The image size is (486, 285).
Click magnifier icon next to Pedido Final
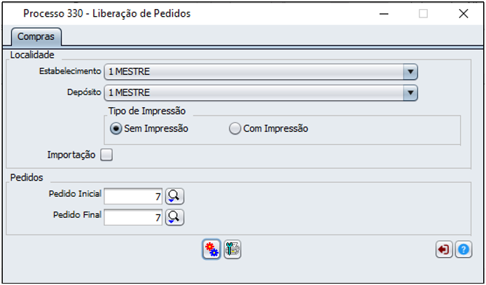[174, 217]
